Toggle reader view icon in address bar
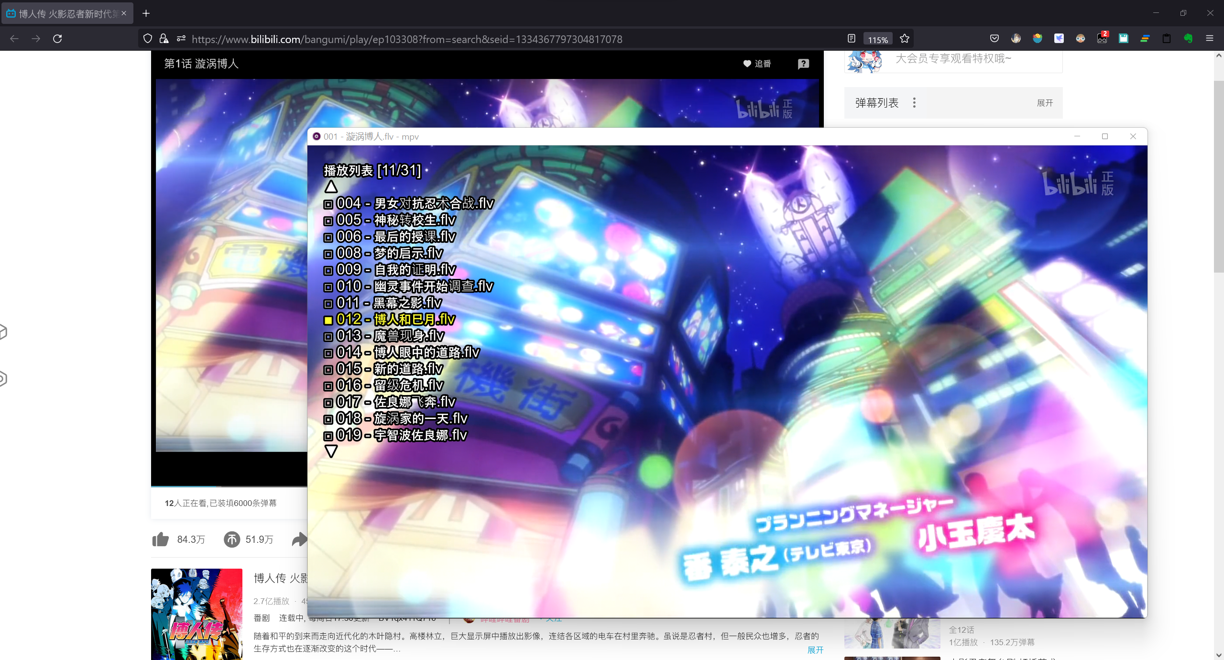 (x=851, y=39)
